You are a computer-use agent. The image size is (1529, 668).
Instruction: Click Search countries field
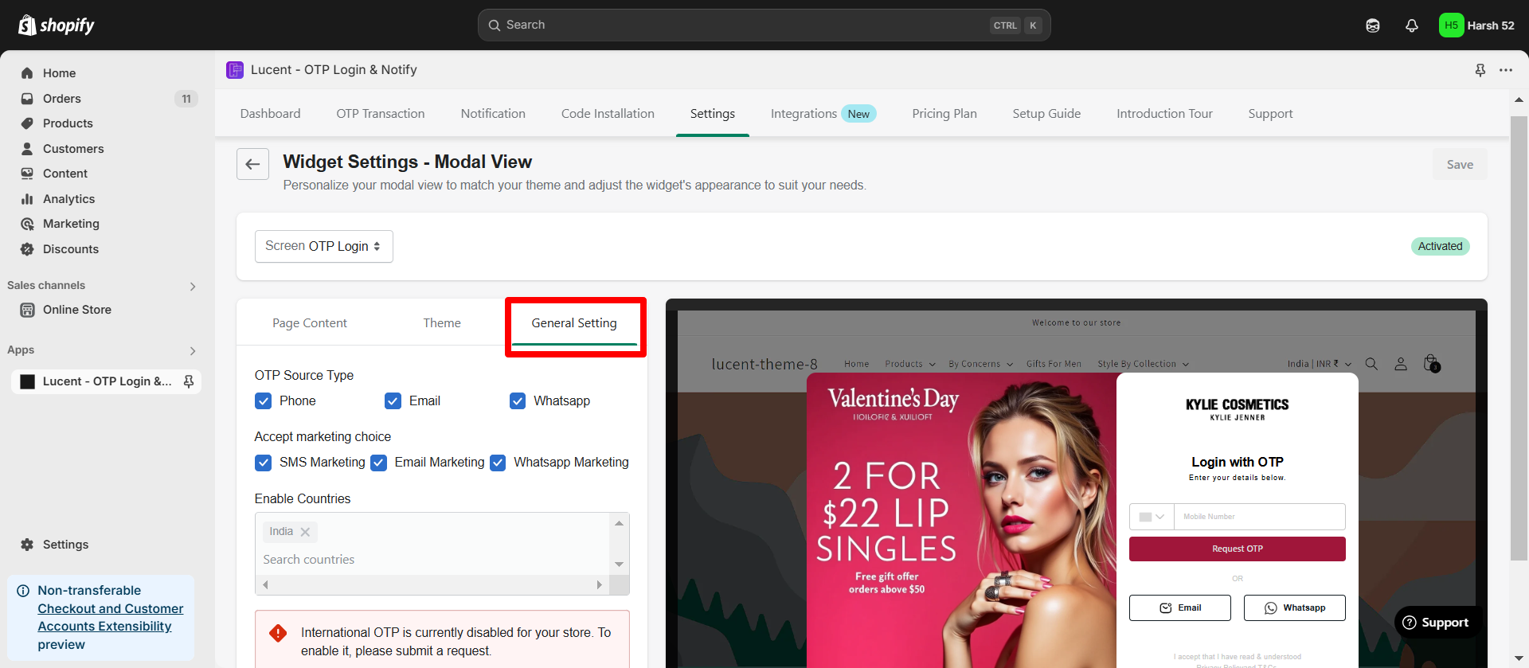434,560
